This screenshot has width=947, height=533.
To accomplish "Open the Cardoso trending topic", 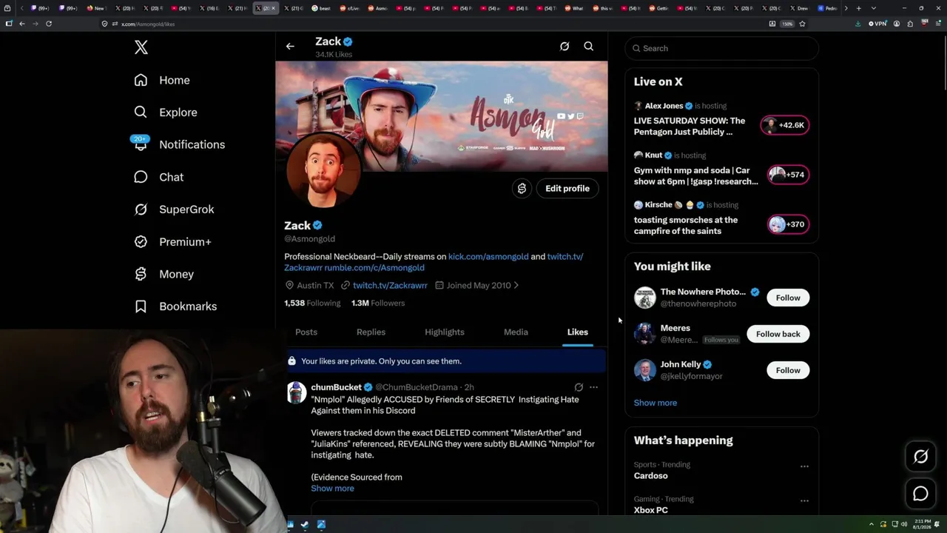I will [650, 476].
